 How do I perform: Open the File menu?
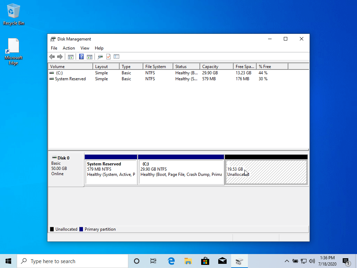tap(54, 48)
